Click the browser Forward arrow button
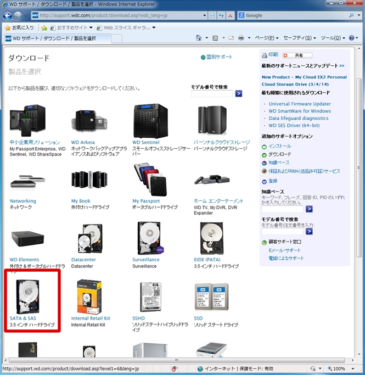This screenshot has width=365, height=375. point(18,16)
